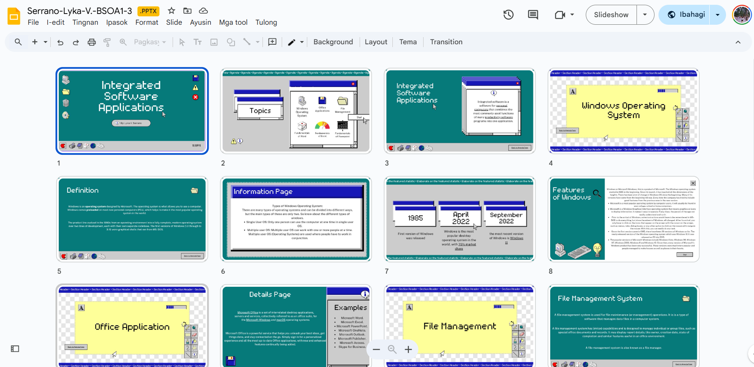The height and width of the screenshot is (367, 754).
Task: Open the Ipasok menu
Action: pos(117,22)
